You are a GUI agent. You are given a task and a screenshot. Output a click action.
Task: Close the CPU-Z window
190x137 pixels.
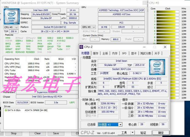(x=165, y=47)
